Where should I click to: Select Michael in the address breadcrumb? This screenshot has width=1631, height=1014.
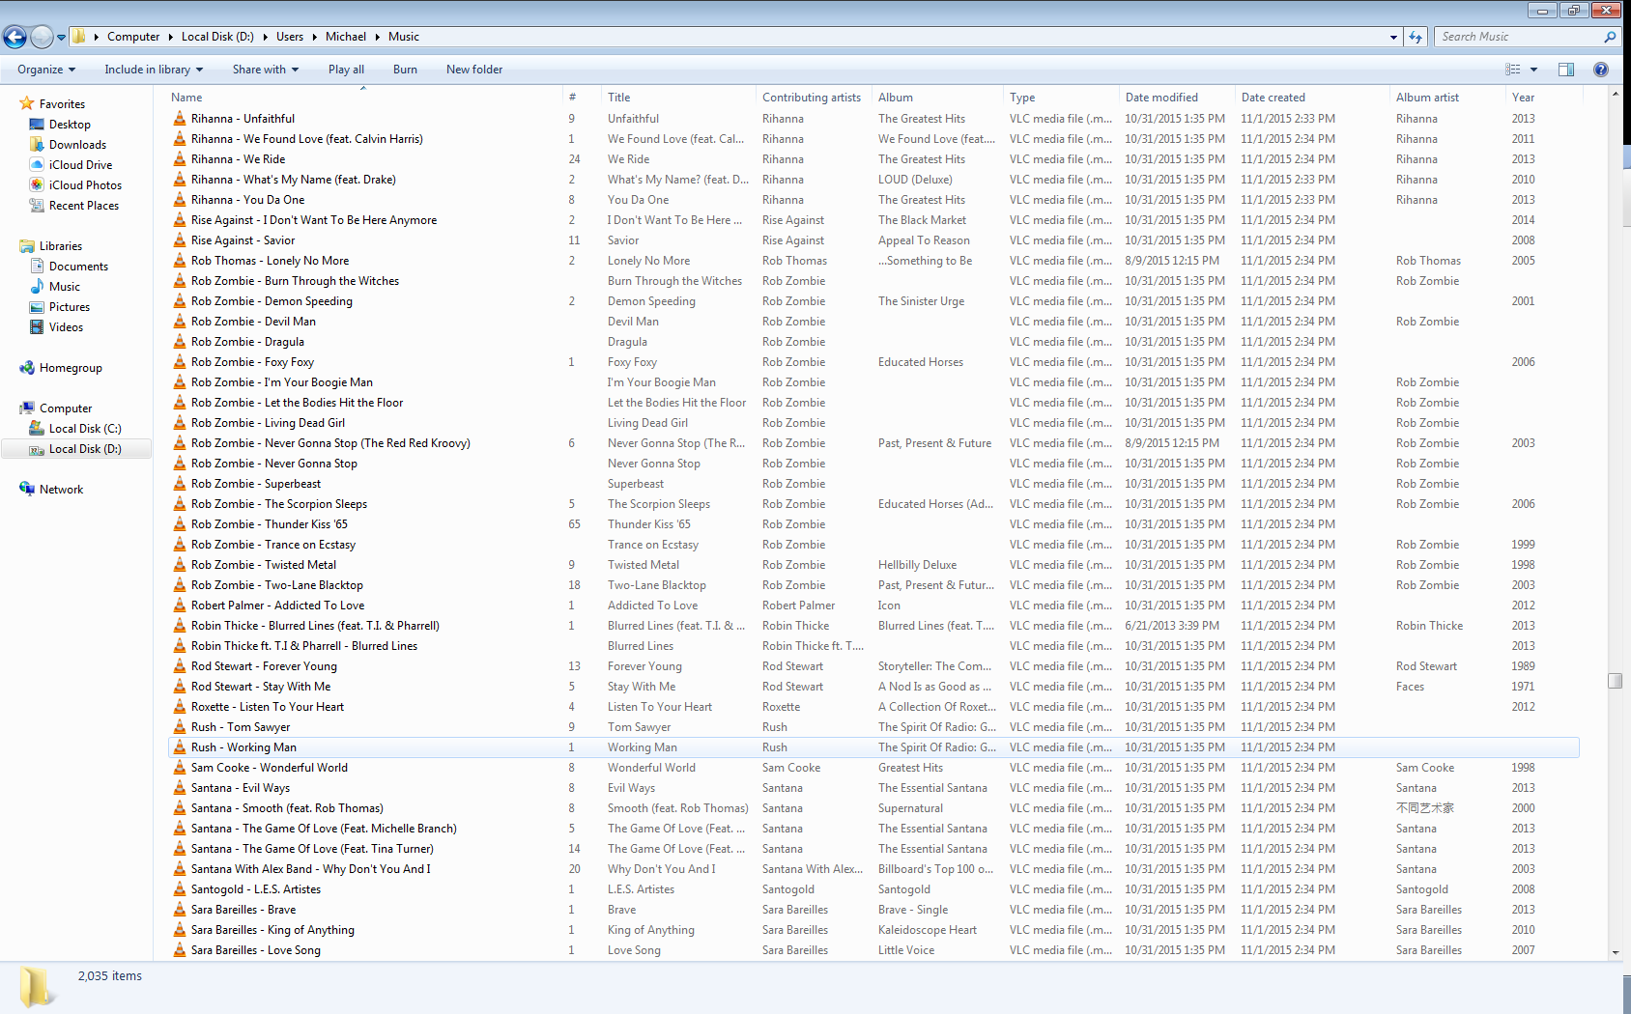pos(346,37)
